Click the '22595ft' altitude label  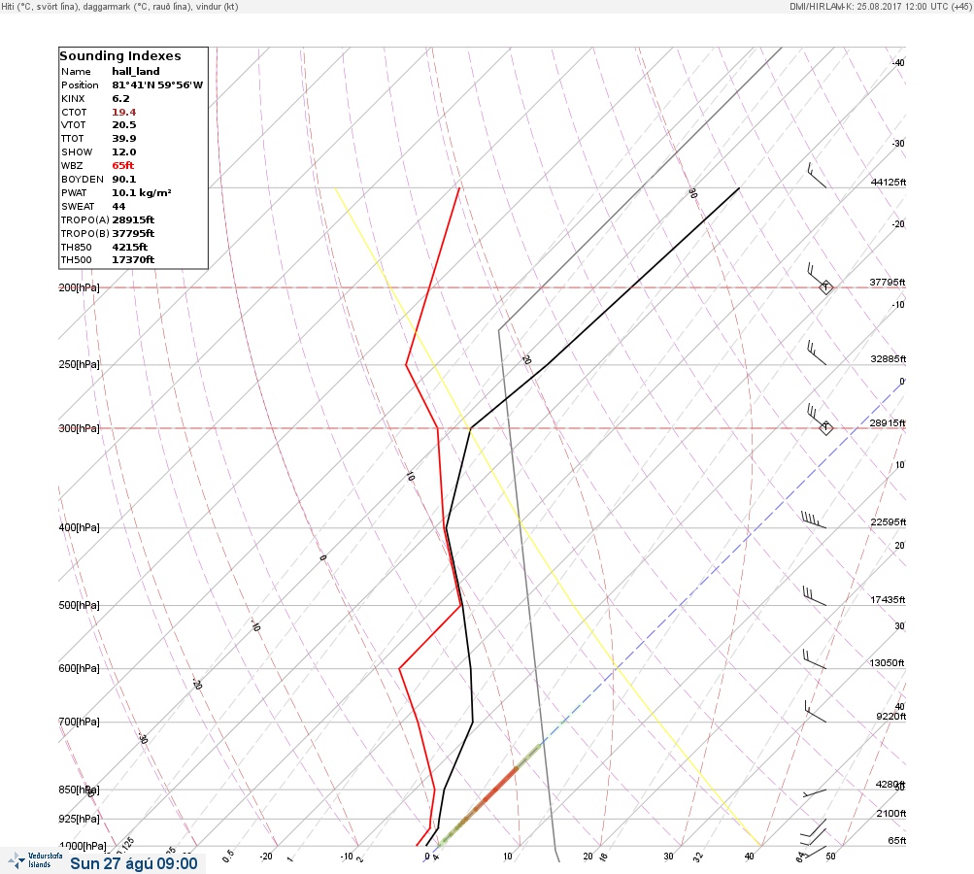click(x=889, y=521)
